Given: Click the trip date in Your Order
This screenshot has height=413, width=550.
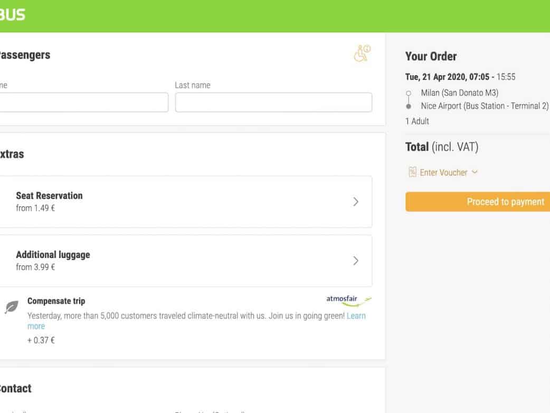Looking at the screenshot, I should (x=435, y=77).
